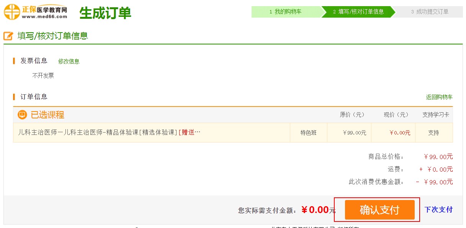
Task: Click the 特色班 class type cell
Action: tap(309, 133)
